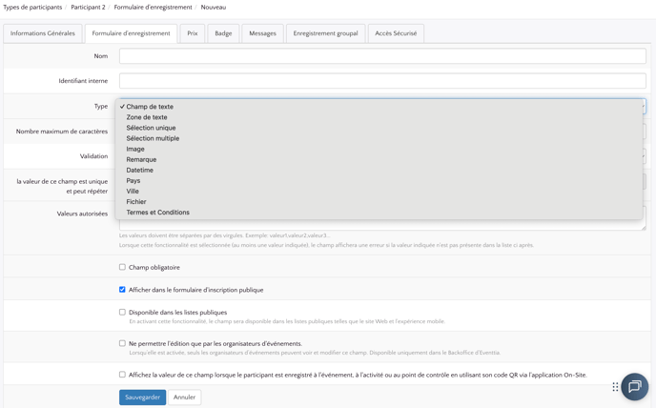
Task: Open Types de participants breadcrumb link
Action: [32, 7]
